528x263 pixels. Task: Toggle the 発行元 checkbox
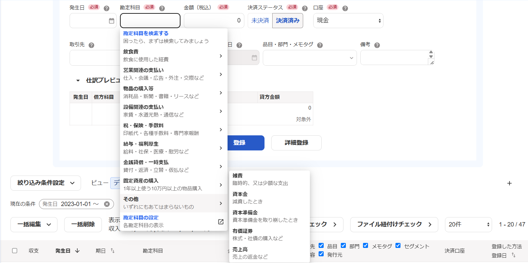point(321,254)
